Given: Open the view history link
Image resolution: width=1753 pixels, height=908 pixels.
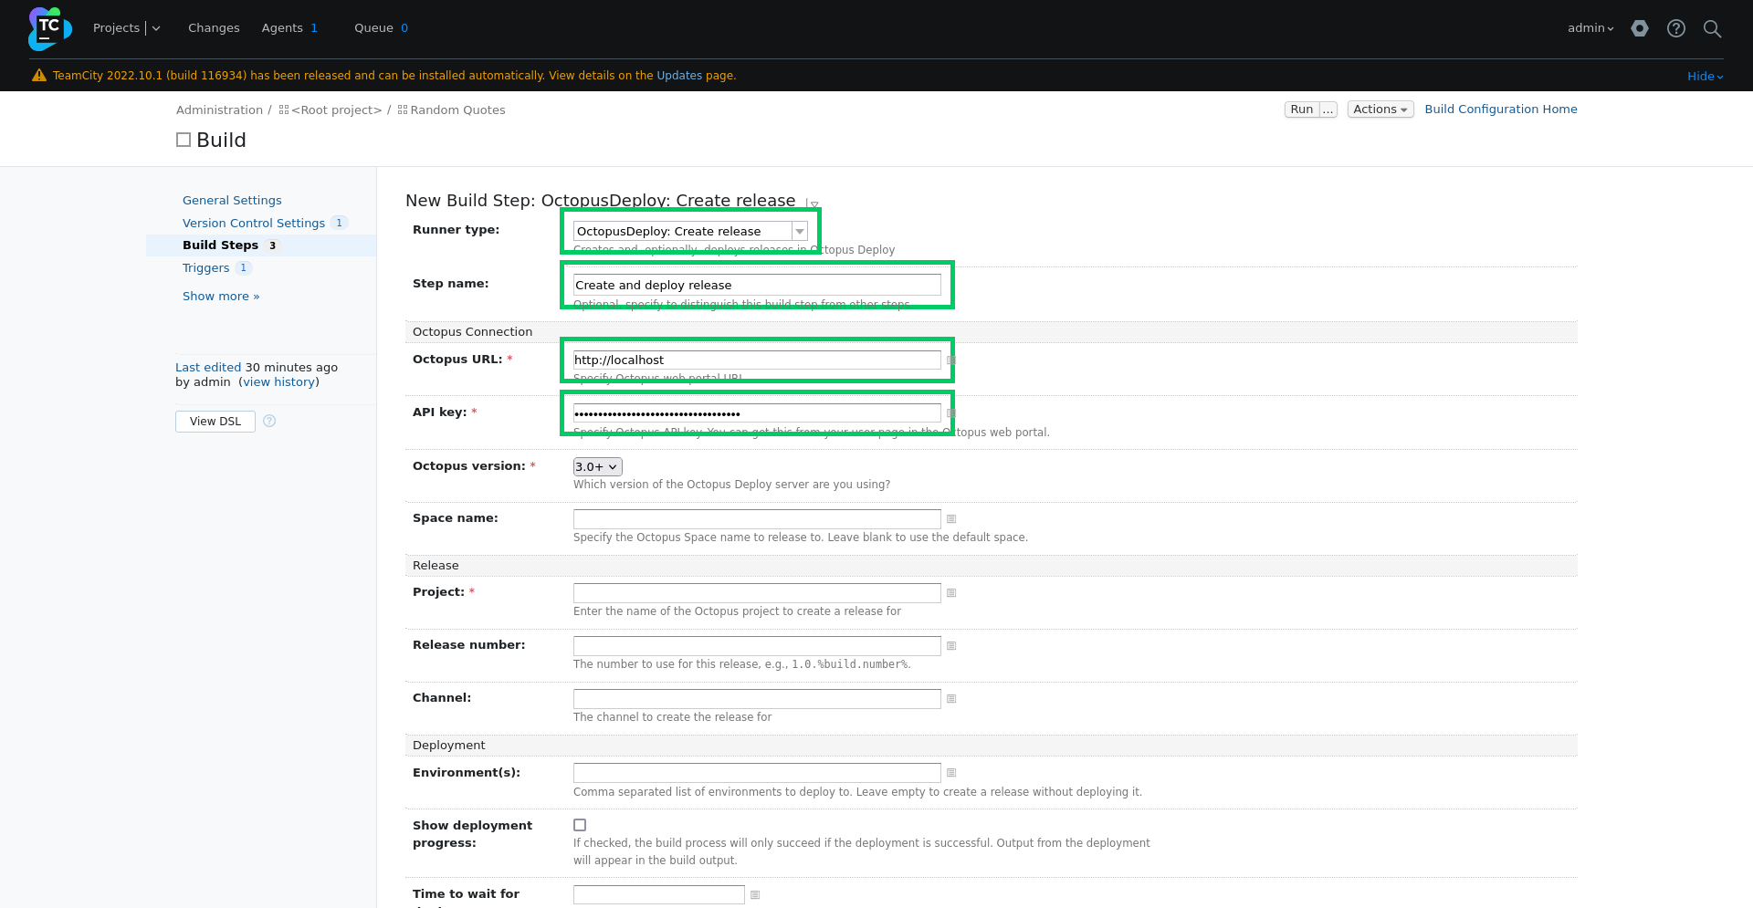Looking at the screenshot, I should pos(279,382).
